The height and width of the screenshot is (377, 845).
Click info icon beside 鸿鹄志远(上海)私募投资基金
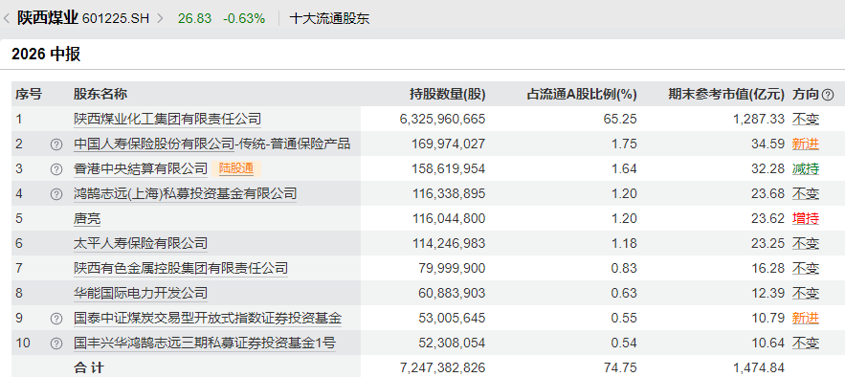click(x=56, y=194)
